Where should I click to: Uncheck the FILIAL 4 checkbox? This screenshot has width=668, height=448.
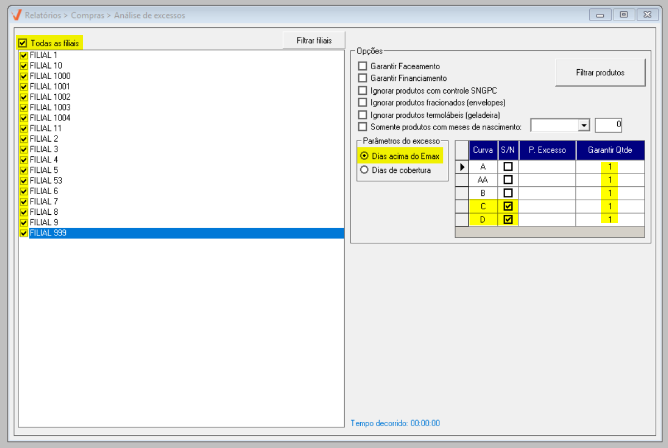[24, 160]
